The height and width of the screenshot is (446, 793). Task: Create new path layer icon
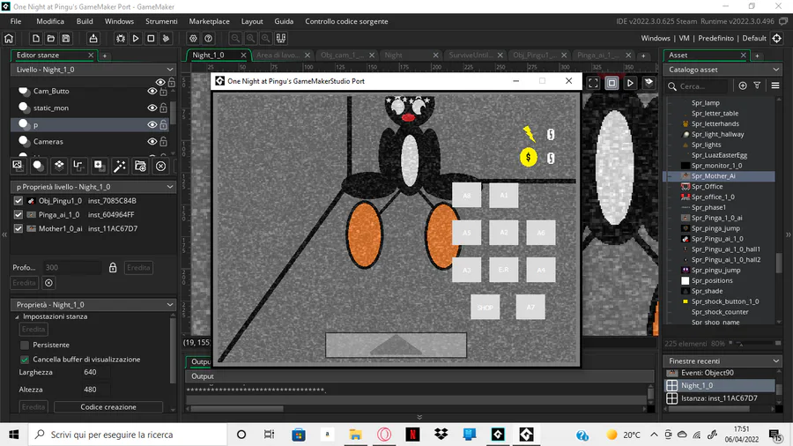point(78,166)
